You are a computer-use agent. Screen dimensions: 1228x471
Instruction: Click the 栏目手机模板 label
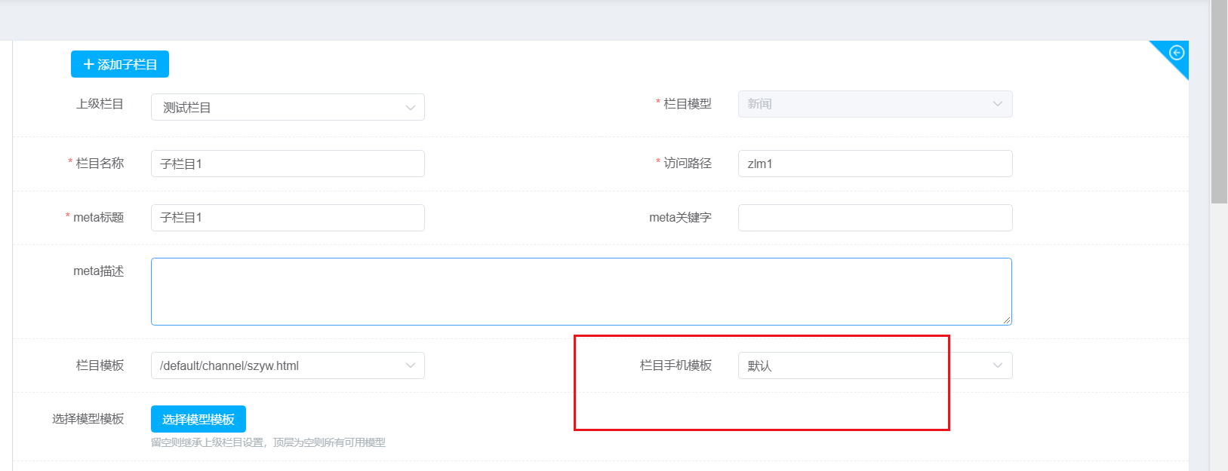676,365
